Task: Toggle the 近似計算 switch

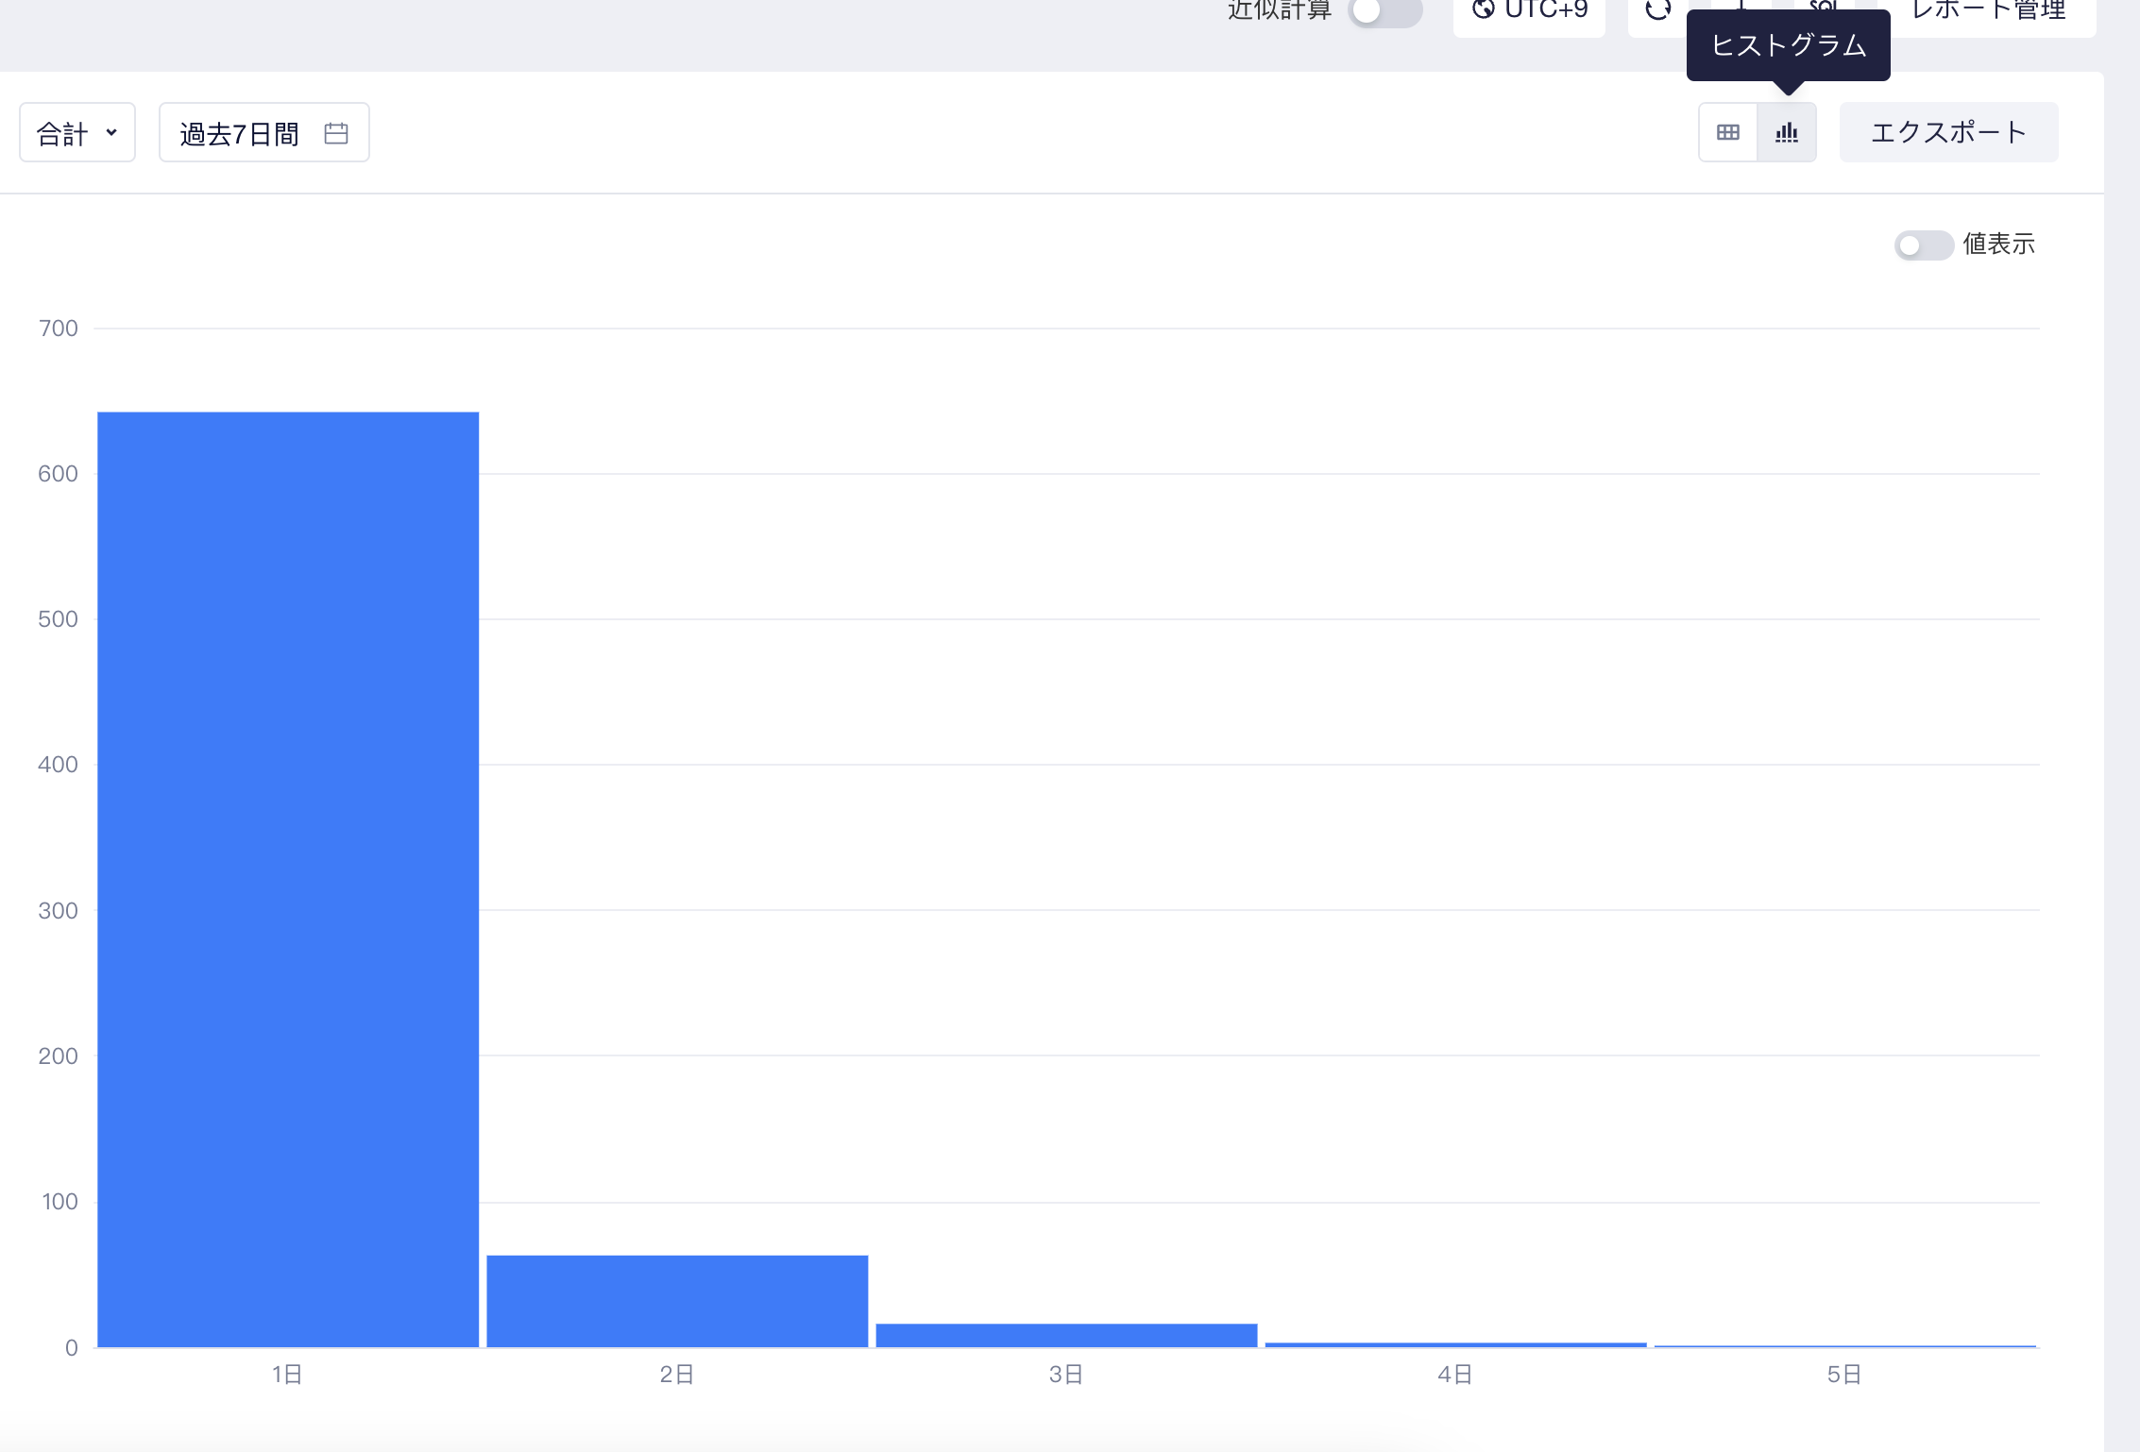Action: (1384, 11)
